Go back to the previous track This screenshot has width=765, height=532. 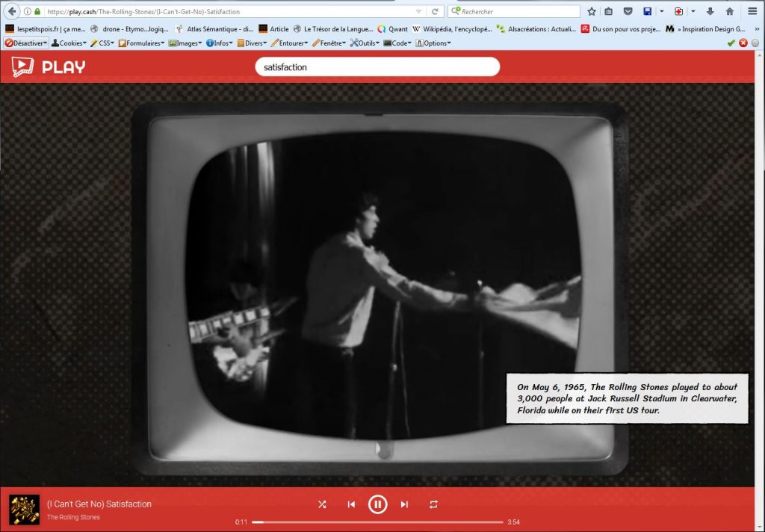[x=351, y=504]
